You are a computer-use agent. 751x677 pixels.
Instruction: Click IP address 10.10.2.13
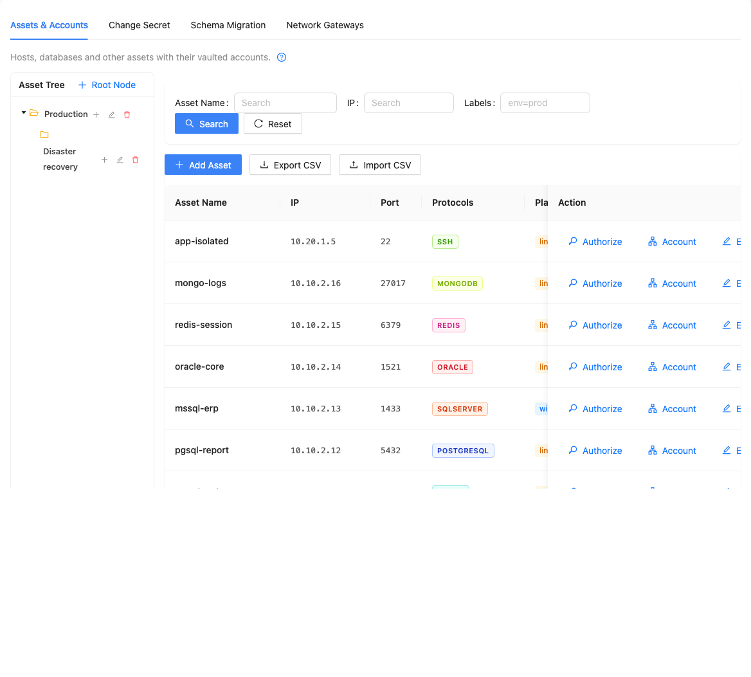tap(316, 409)
